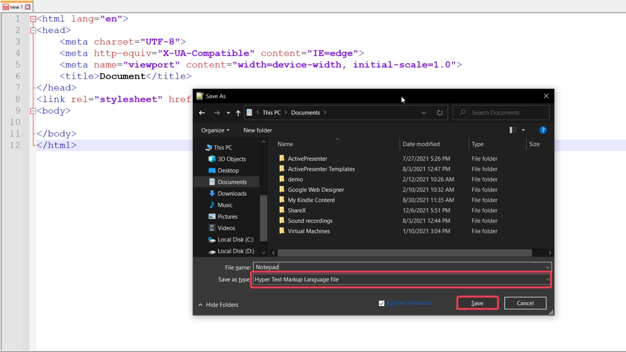Uncheck the Append extension checkbox
Screen dimensions: 626x352
click(x=381, y=303)
